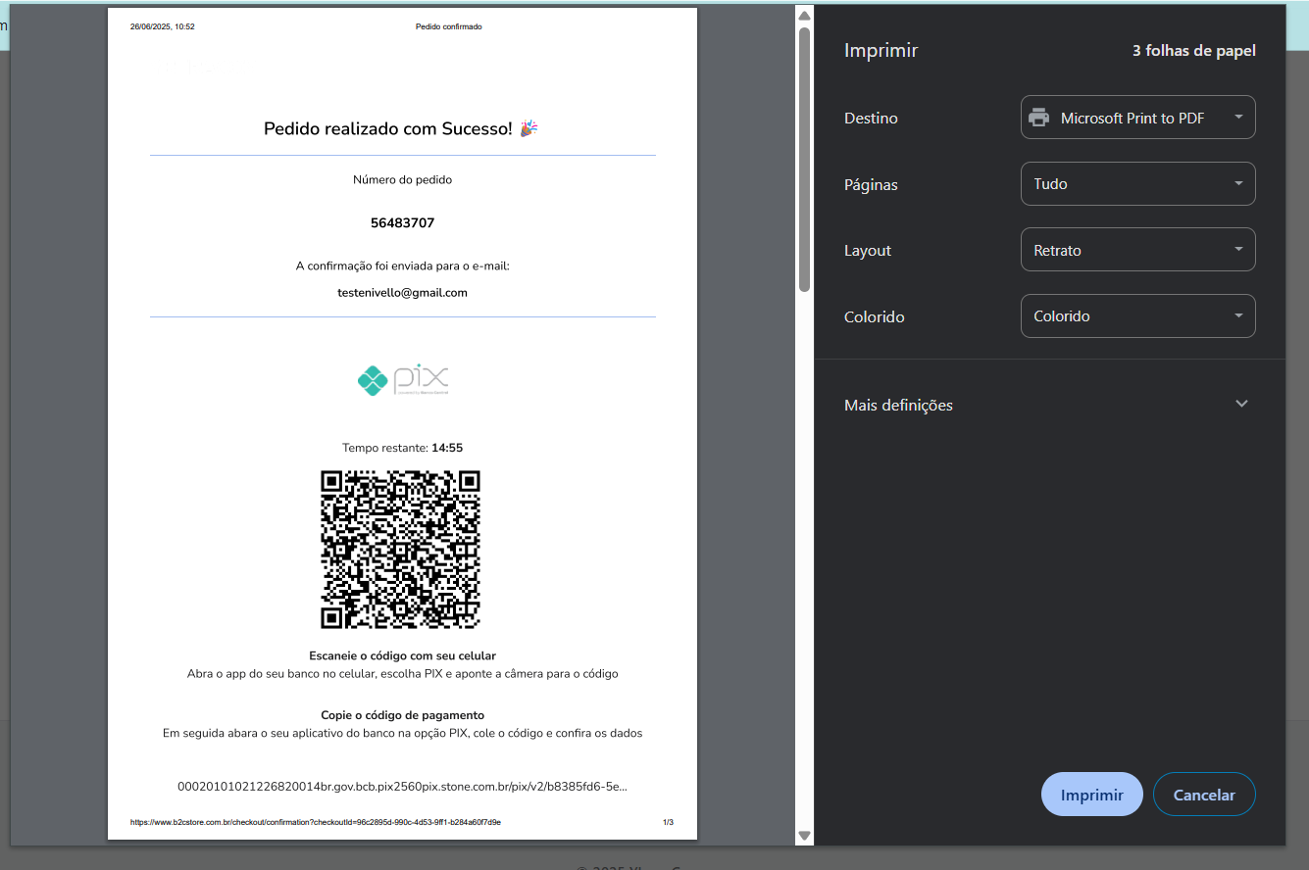Click the PIX payment code string
1309x870 pixels.
click(402, 786)
